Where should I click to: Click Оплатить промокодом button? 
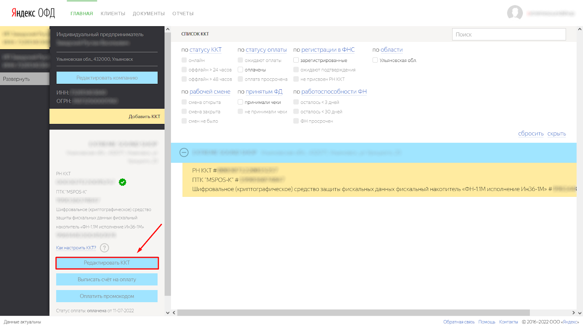[107, 296]
